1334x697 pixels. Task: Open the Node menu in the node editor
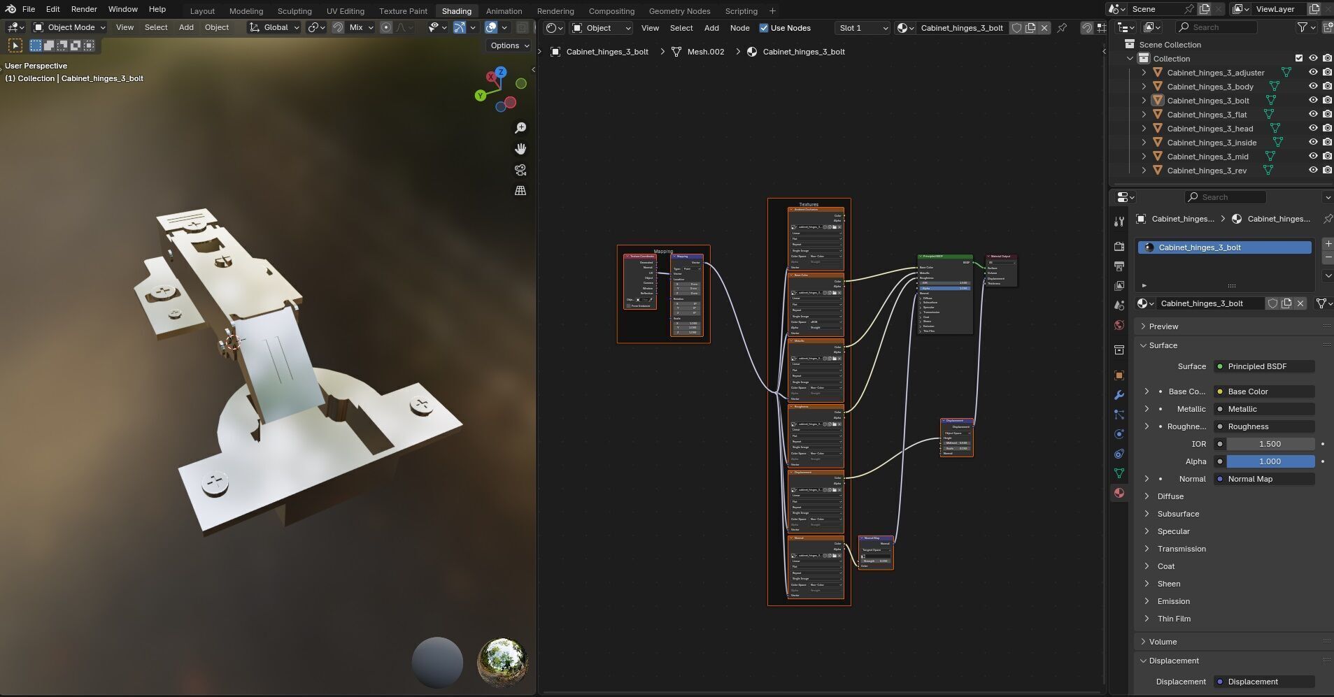(x=739, y=28)
